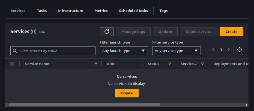Click horizontal scrollbar right arrow
The width and height of the screenshot is (254, 111).
click(x=247, y=105)
